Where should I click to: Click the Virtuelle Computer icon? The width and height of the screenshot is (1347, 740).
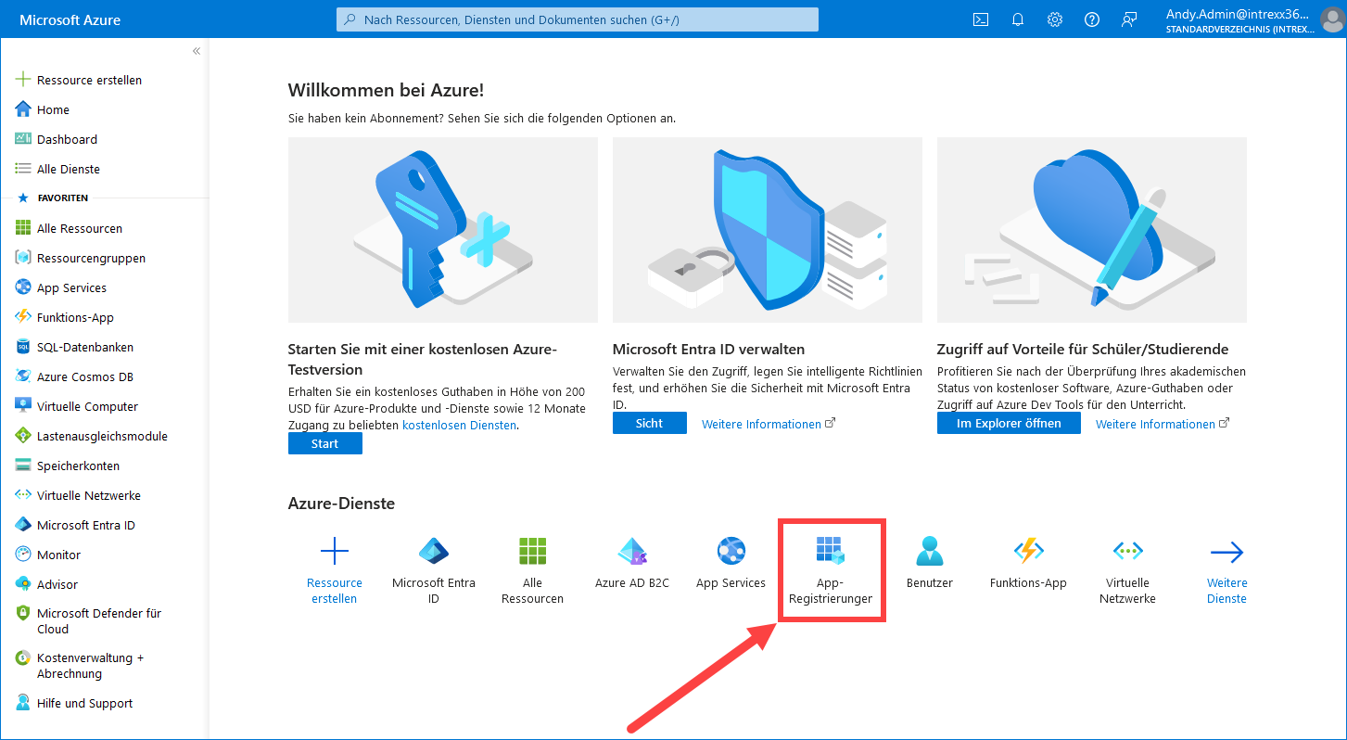23,406
